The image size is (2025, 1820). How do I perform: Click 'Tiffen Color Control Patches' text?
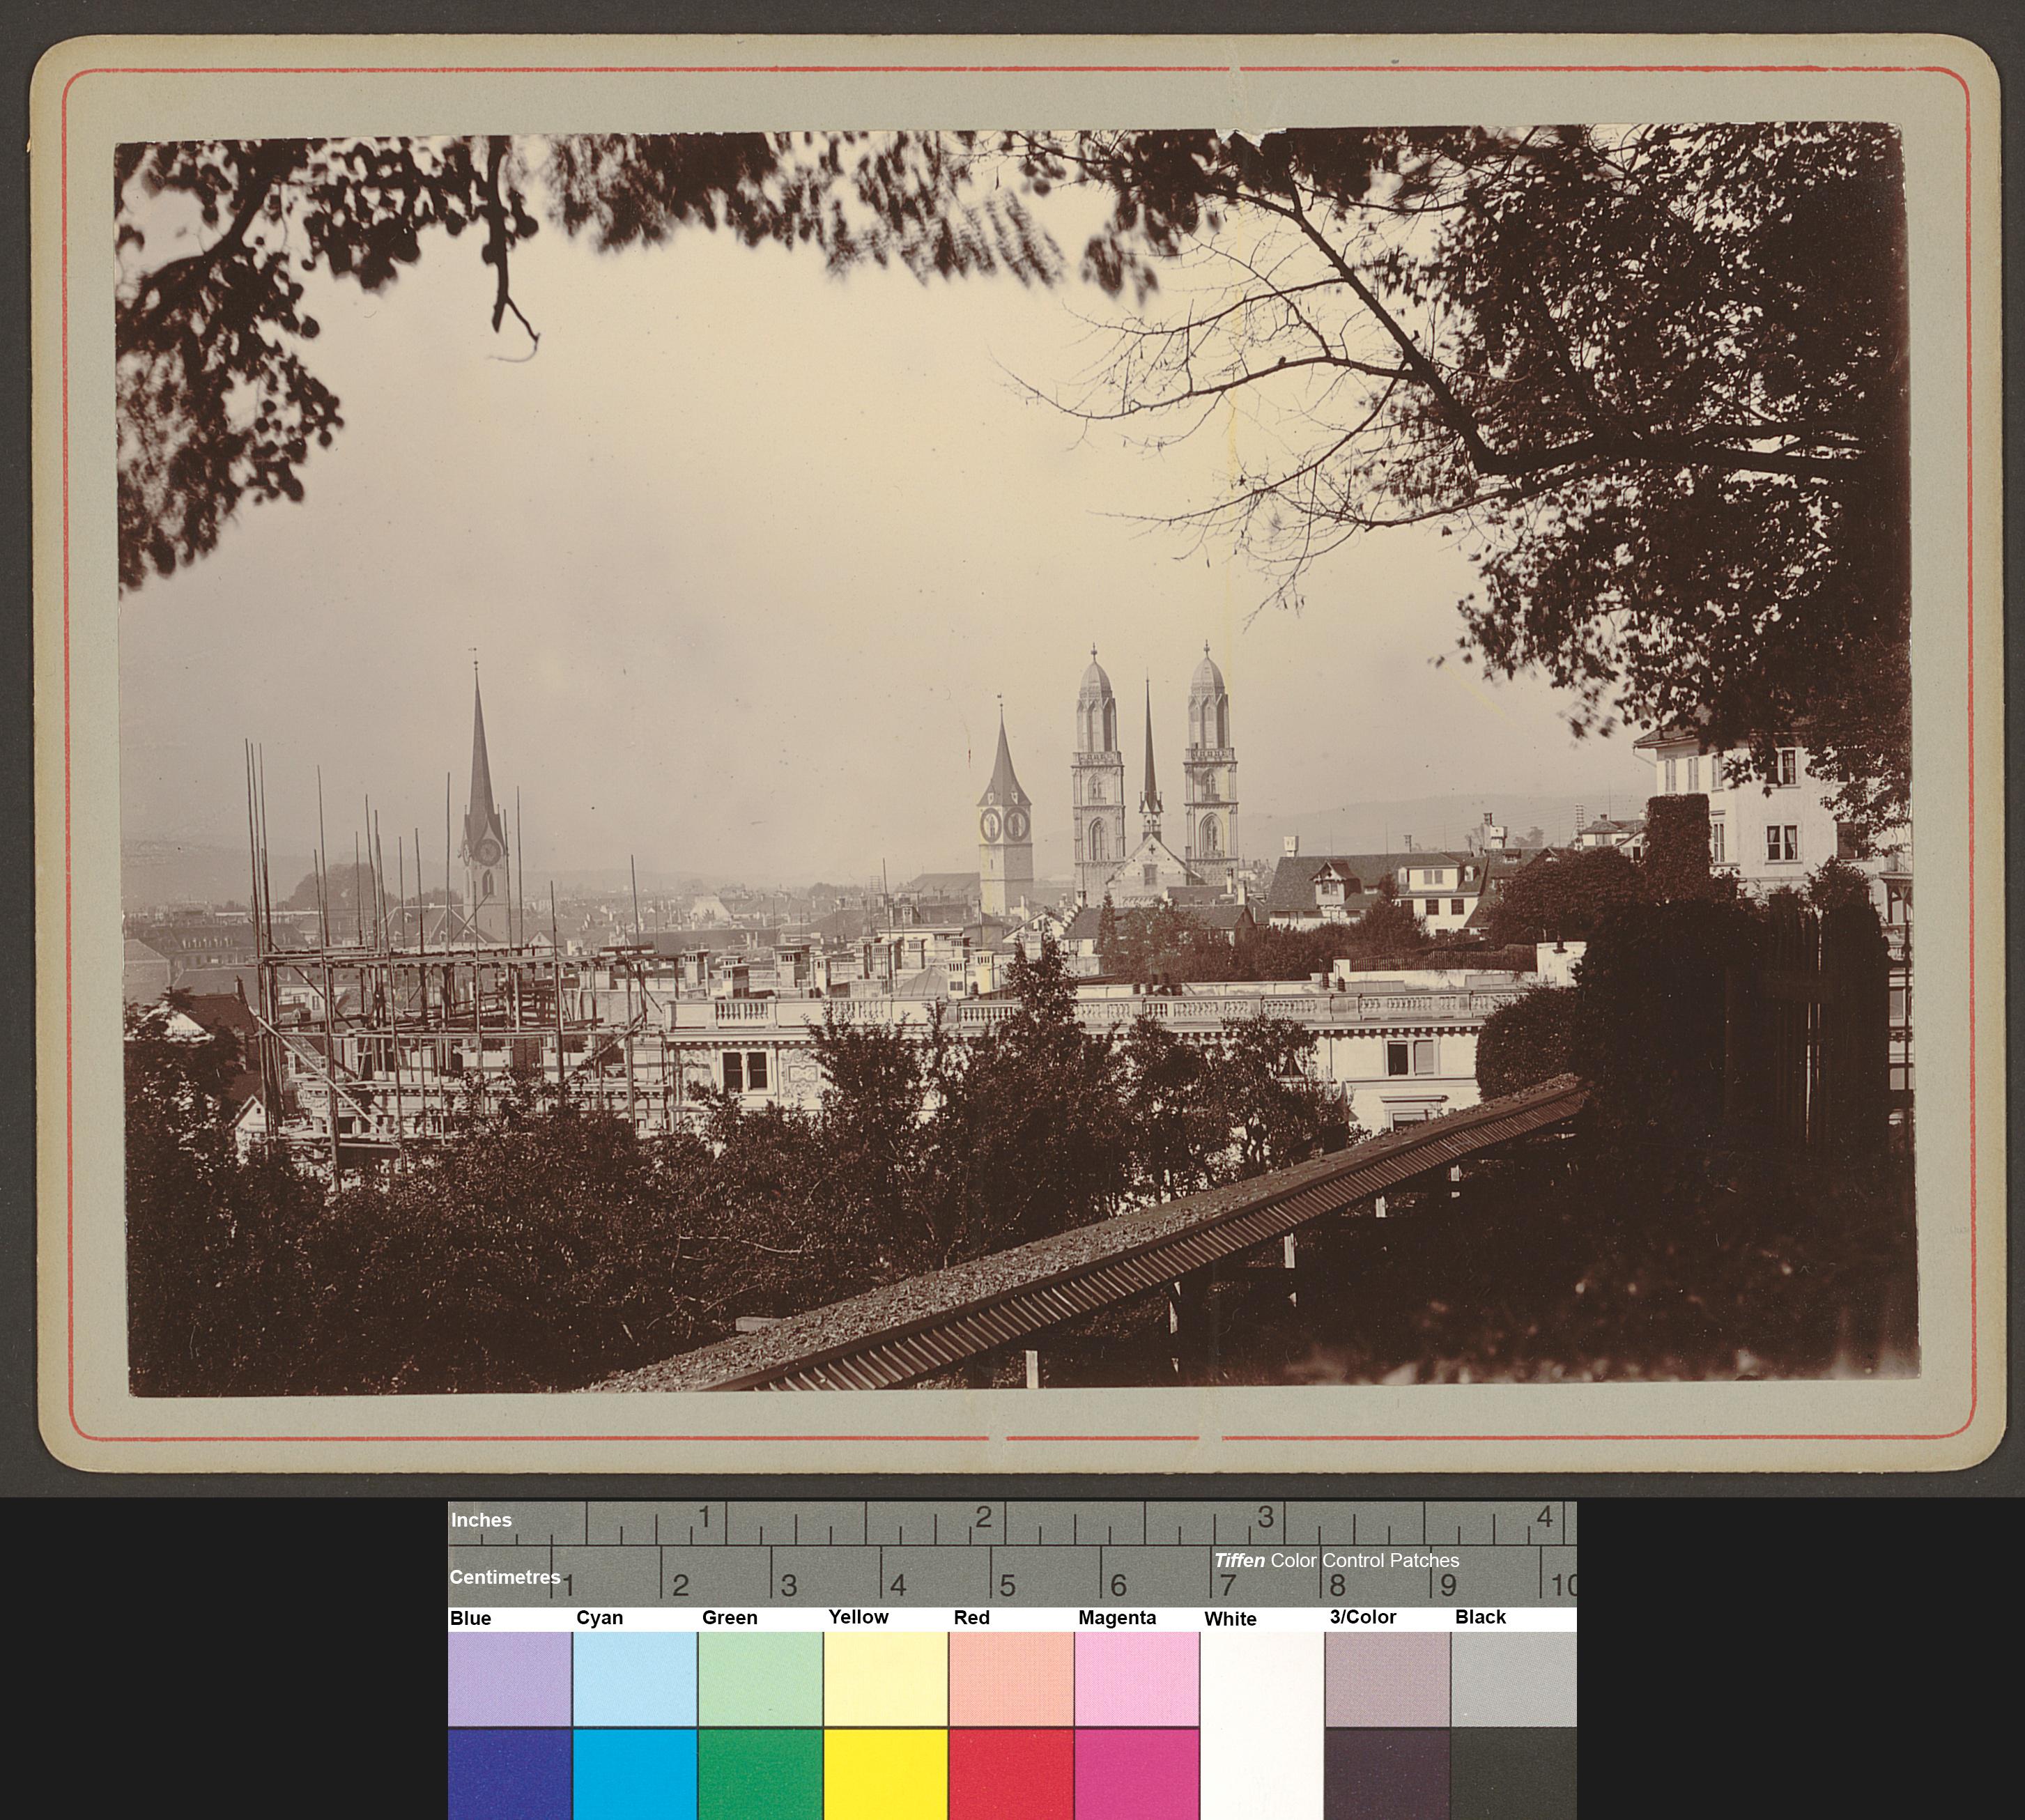point(1336,1560)
